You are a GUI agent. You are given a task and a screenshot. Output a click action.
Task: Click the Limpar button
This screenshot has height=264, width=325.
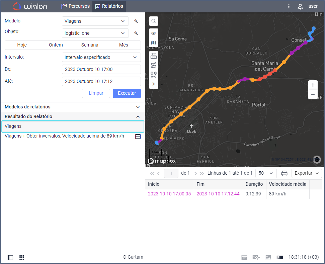96,93
